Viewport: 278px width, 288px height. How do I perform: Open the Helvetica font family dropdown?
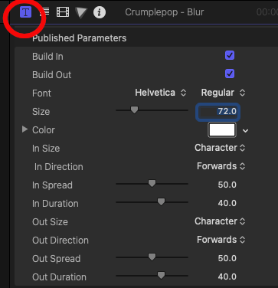[x=161, y=93]
